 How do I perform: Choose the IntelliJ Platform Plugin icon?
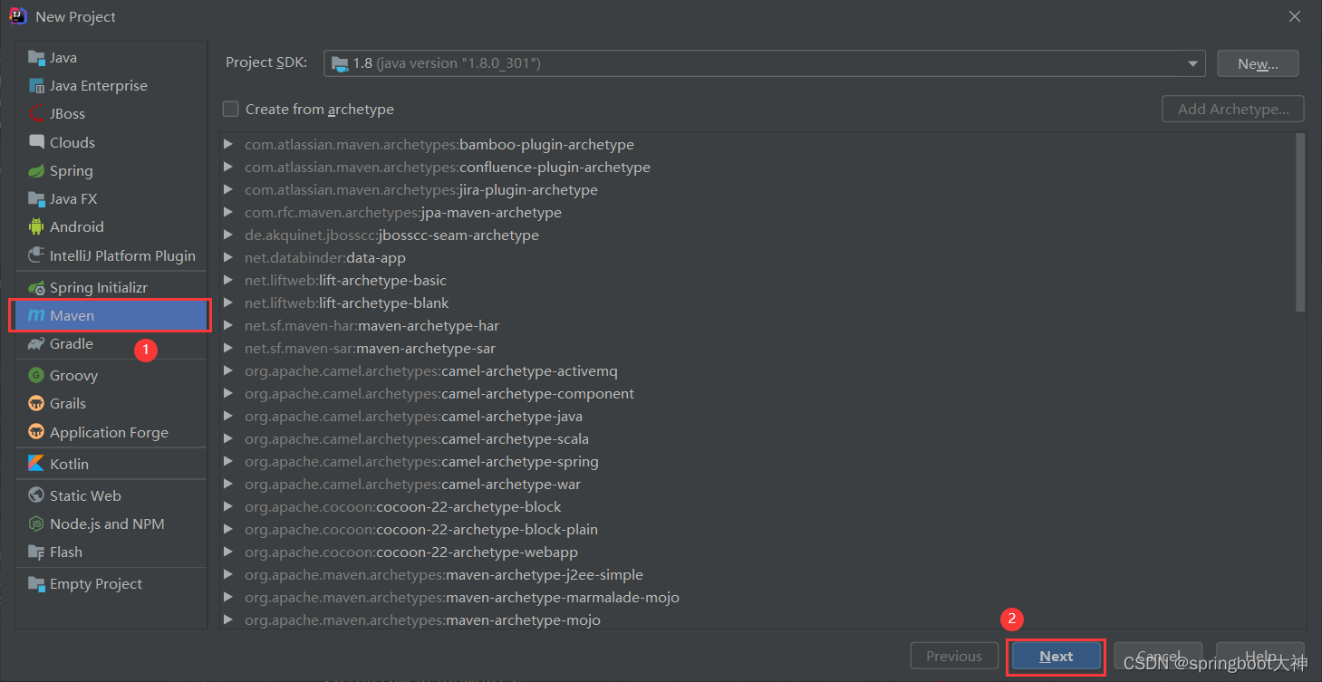(36, 255)
